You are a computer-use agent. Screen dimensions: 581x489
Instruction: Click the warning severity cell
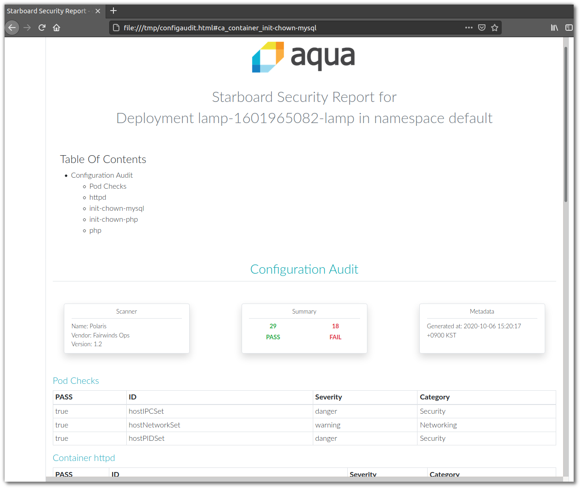(365, 425)
